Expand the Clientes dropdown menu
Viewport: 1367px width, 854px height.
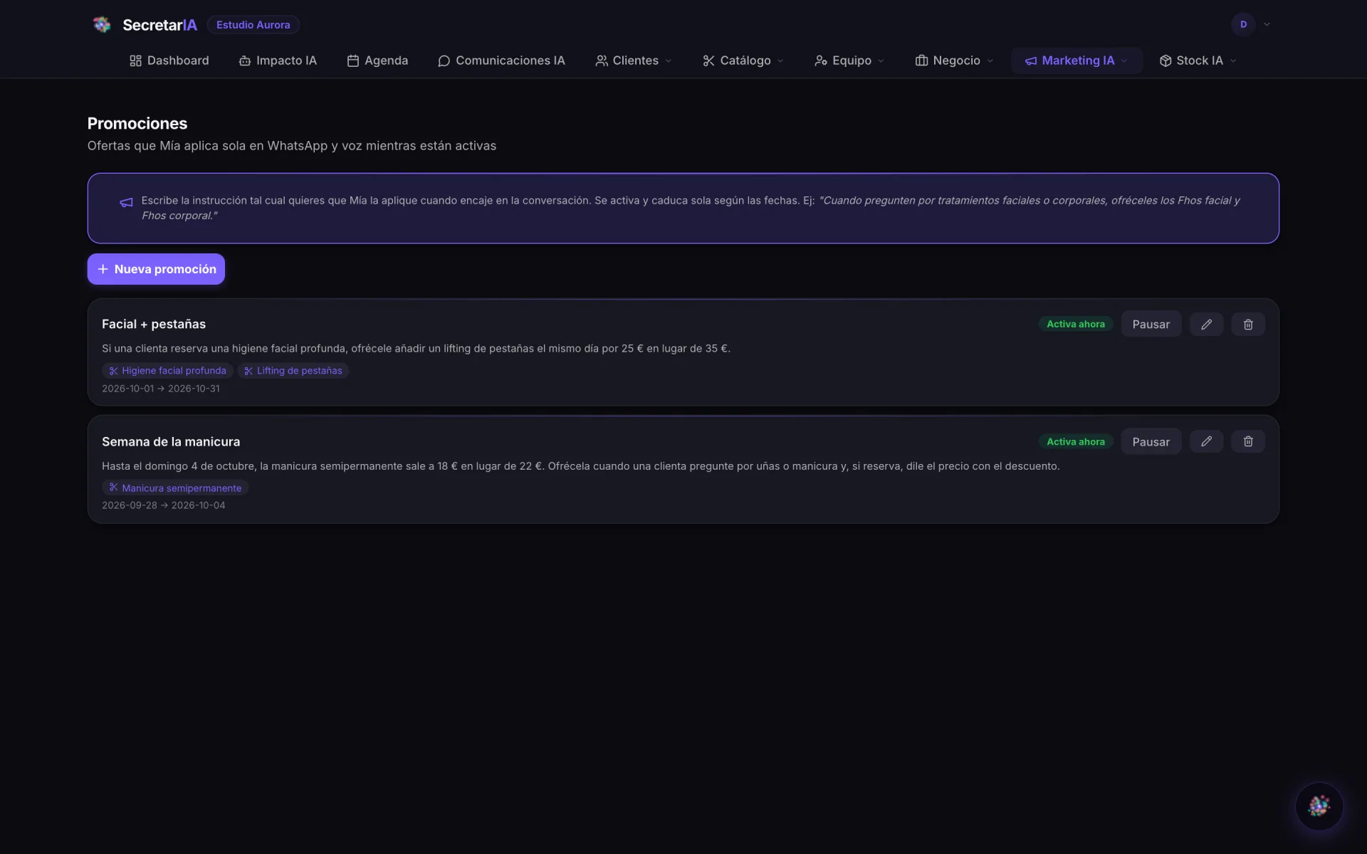pos(633,60)
